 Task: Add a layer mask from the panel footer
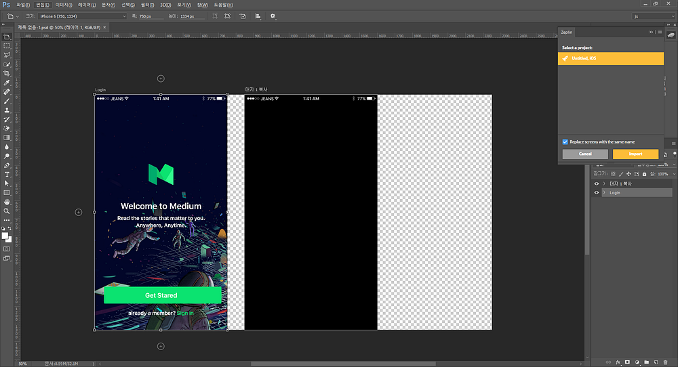(x=627, y=362)
